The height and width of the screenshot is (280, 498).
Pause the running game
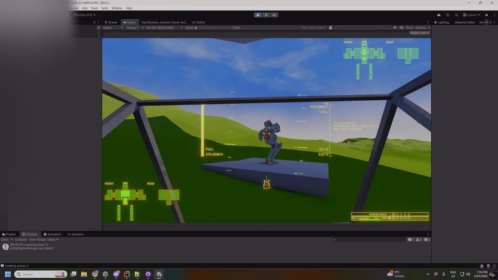click(x=266, y=15)
